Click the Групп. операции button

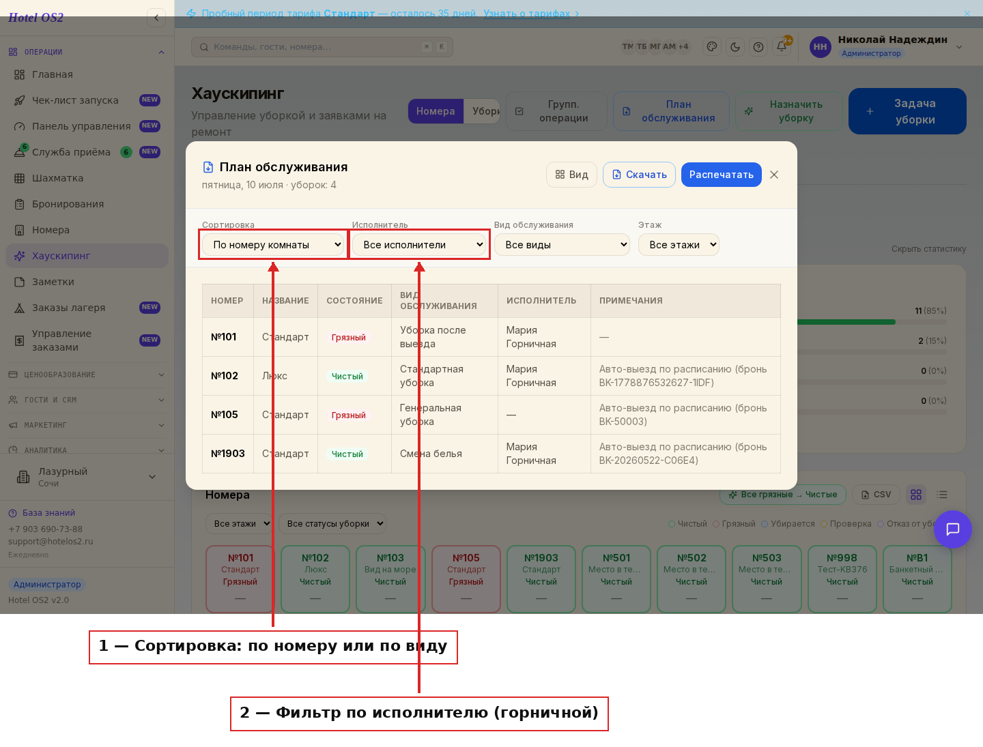tap(556, 111)
